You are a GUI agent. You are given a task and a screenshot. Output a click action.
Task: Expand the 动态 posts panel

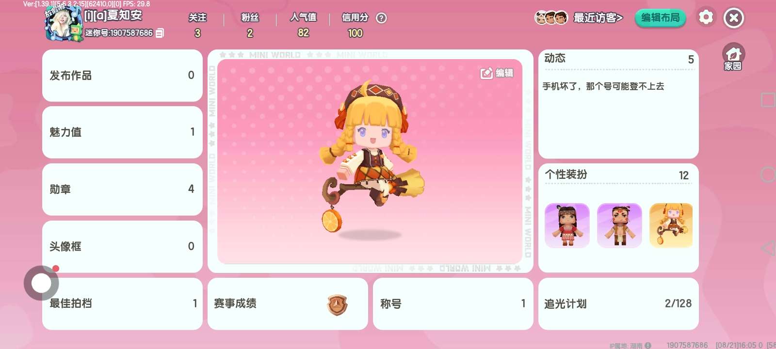coord(618,104)
